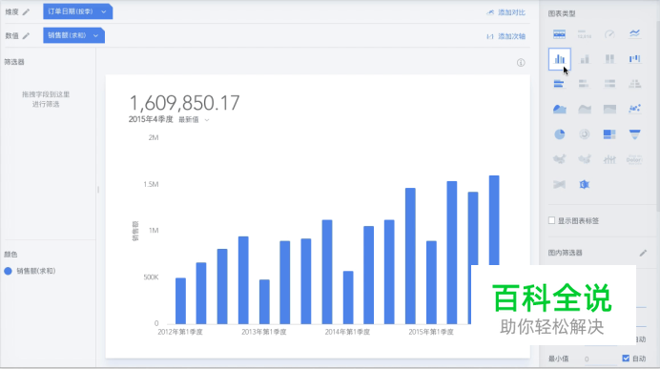Edit the 图内筛选器 pencil icon
The image size is (660, 369).
[x=643, y=253]
